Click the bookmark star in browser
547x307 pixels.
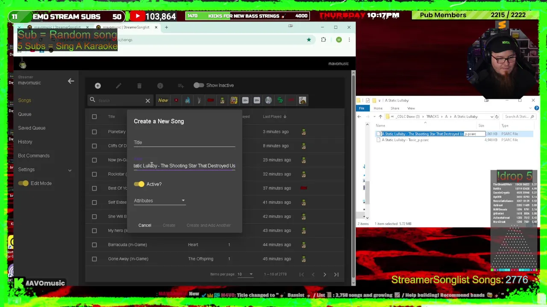click(x=309, y=40)
